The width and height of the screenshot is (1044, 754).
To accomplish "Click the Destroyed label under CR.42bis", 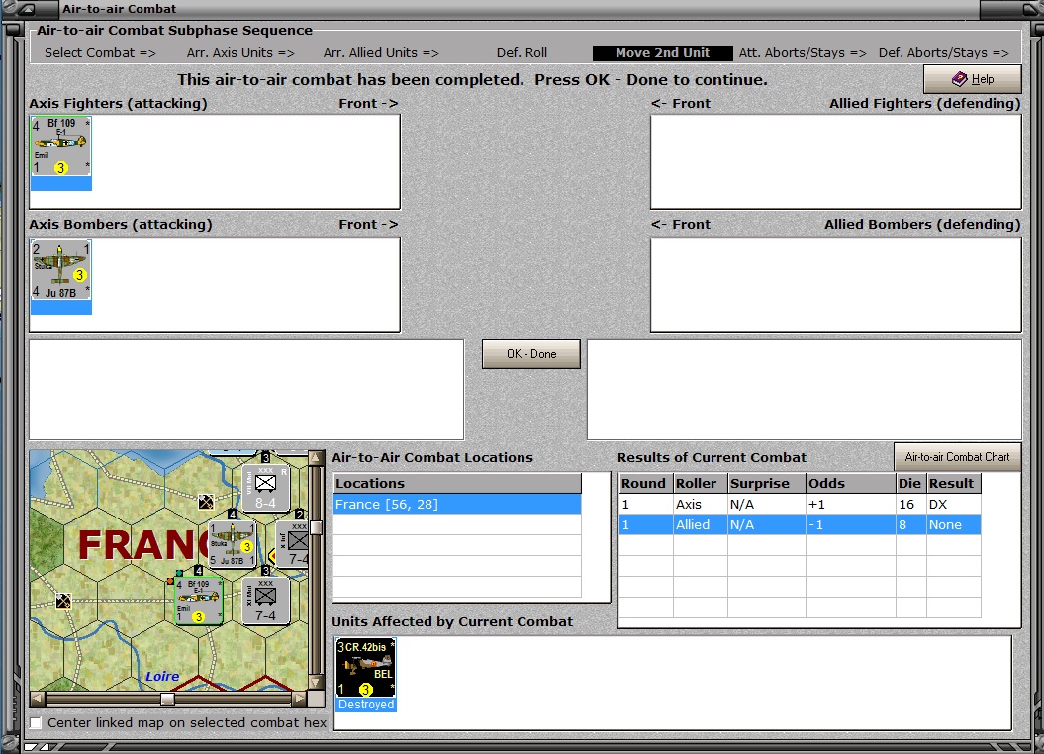I will [366, 705].
